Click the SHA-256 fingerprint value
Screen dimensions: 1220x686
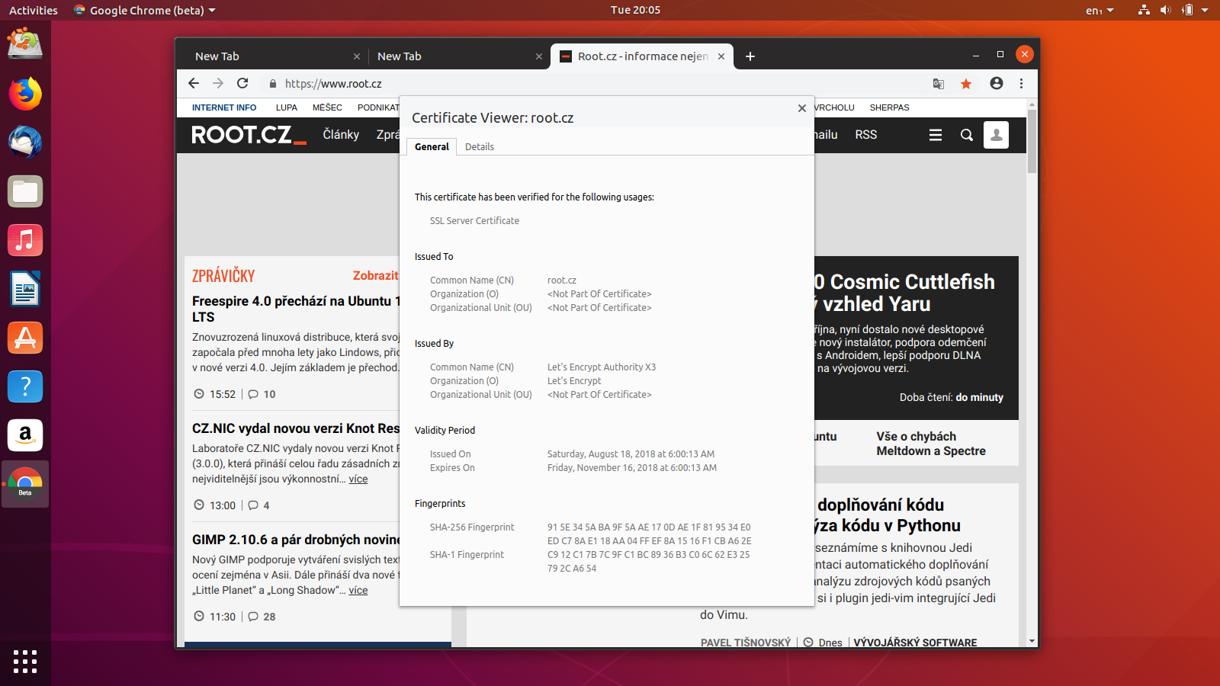[650, 534]
